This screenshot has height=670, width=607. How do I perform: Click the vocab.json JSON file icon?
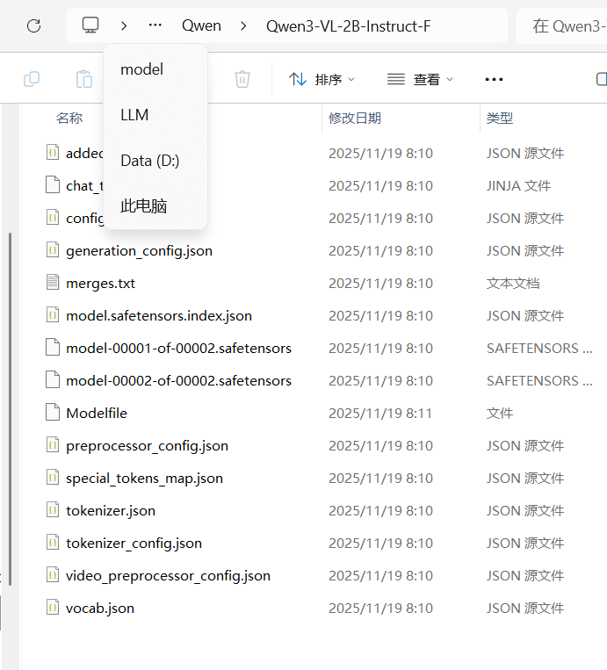pos(53,607)
